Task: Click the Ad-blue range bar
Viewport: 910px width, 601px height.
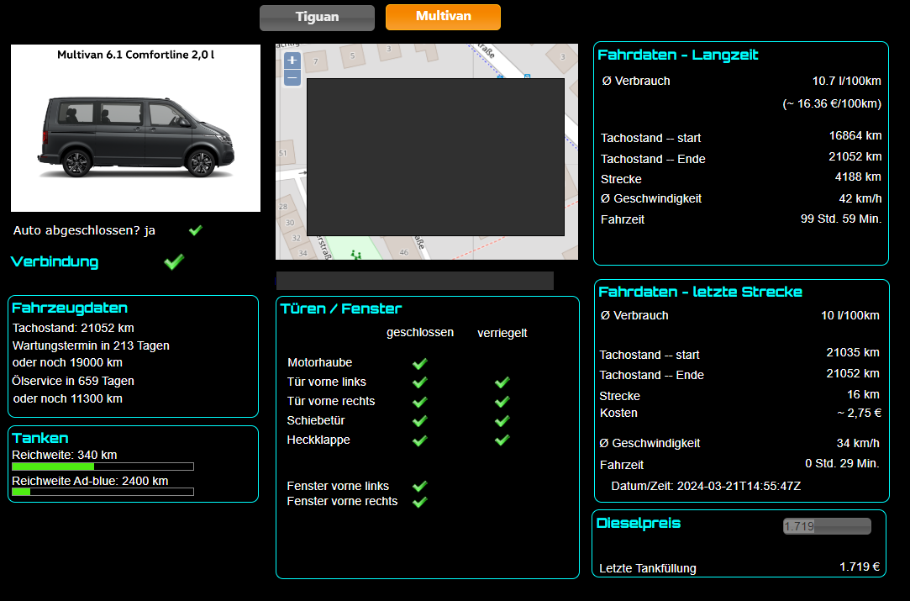Action: [103, 493]
